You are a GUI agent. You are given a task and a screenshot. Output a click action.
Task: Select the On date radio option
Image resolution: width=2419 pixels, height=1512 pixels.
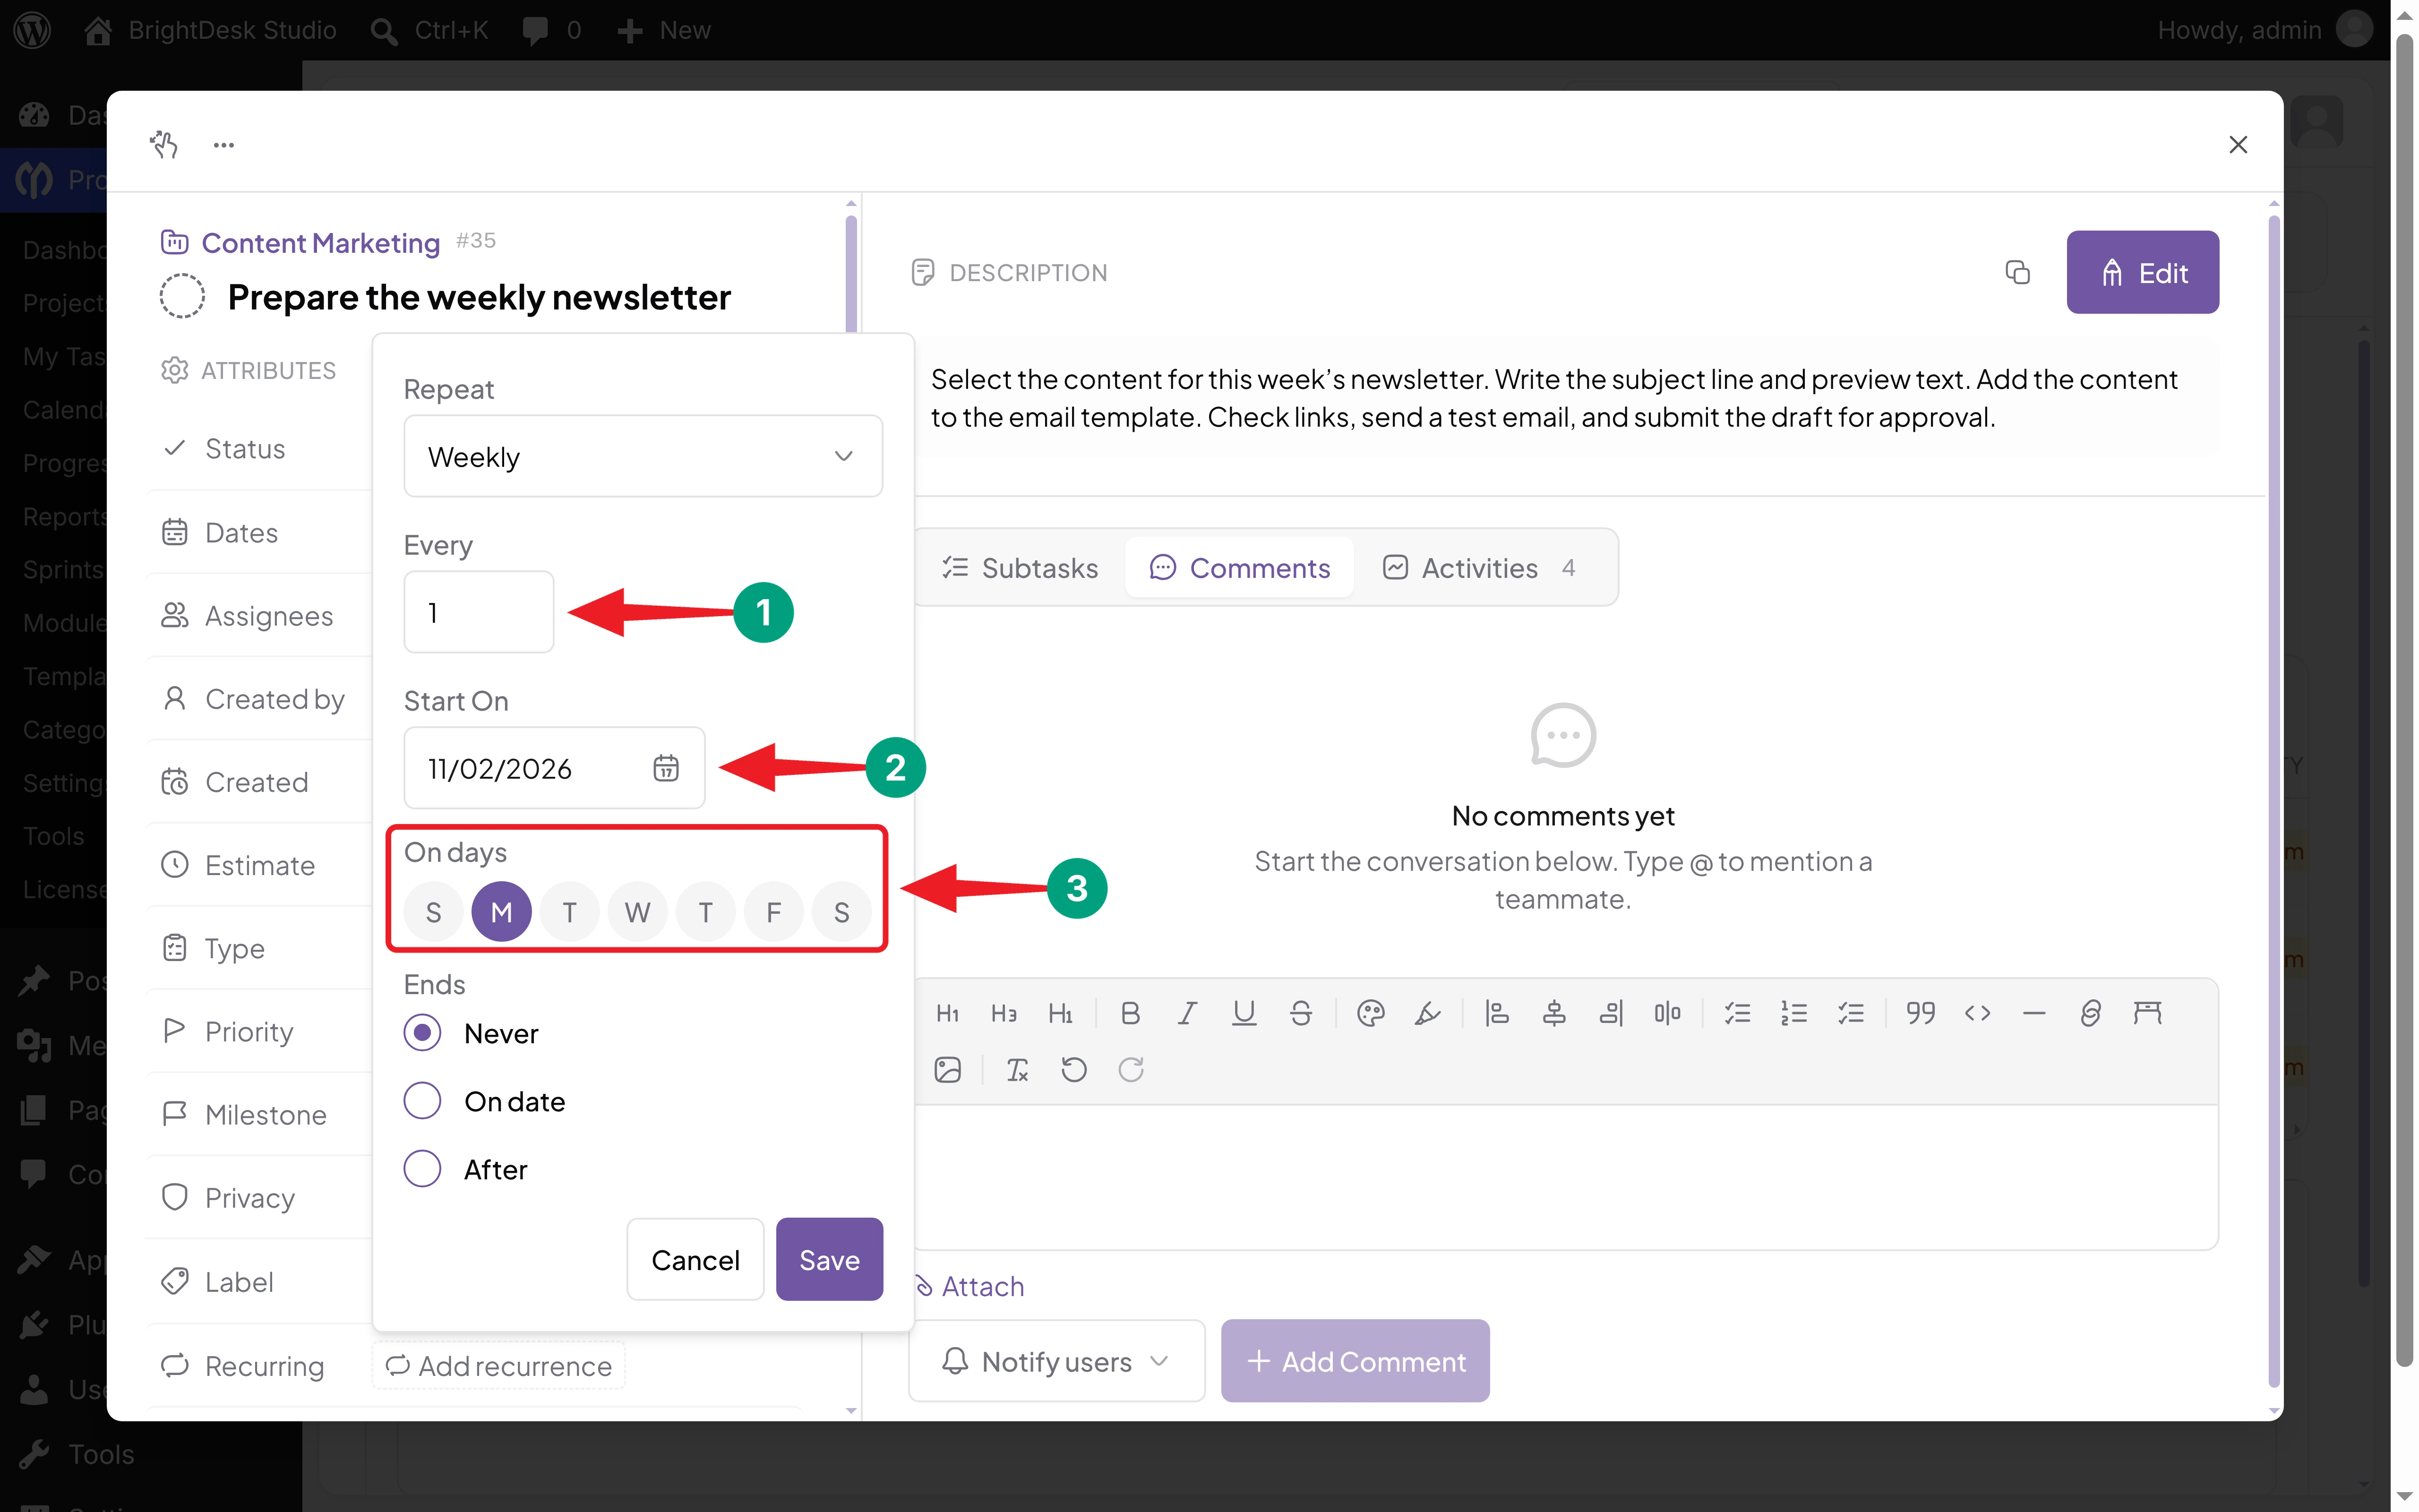pos(422,1100)
